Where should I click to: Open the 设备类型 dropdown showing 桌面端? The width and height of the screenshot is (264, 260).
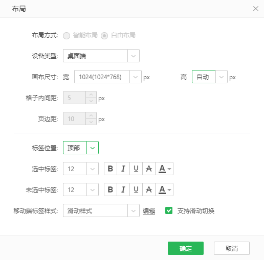101,56
